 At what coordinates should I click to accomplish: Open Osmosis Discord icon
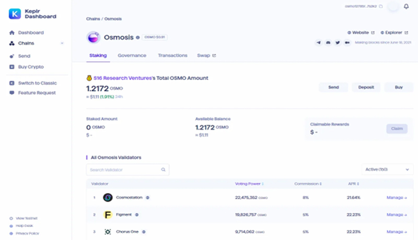pos(328,43)
